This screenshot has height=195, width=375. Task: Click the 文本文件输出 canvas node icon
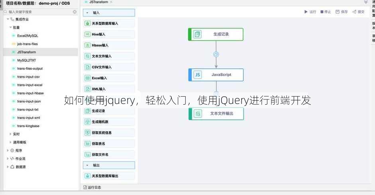click(x=198, y=114)
